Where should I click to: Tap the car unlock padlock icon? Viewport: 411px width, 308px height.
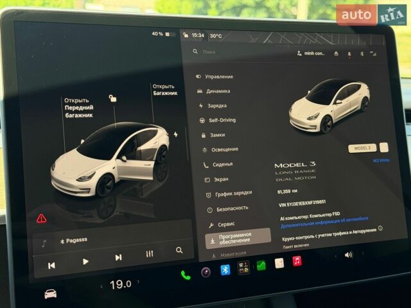[x=113, y=98]
